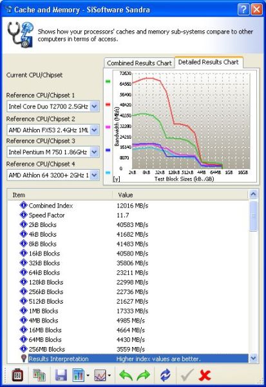Select the 64kB Blocks row

point(128,272)
